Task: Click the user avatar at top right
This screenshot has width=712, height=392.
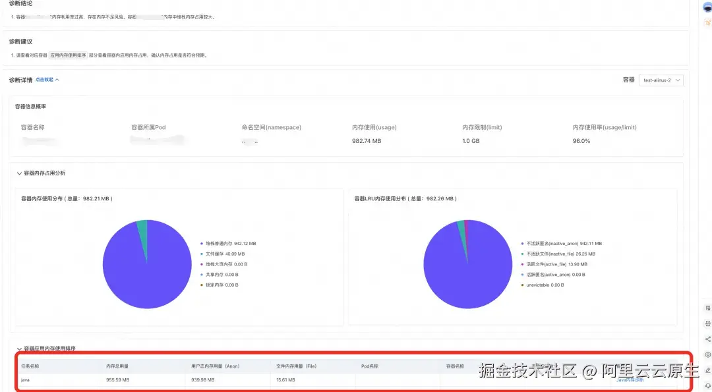Action: click(x=707, y=7)
